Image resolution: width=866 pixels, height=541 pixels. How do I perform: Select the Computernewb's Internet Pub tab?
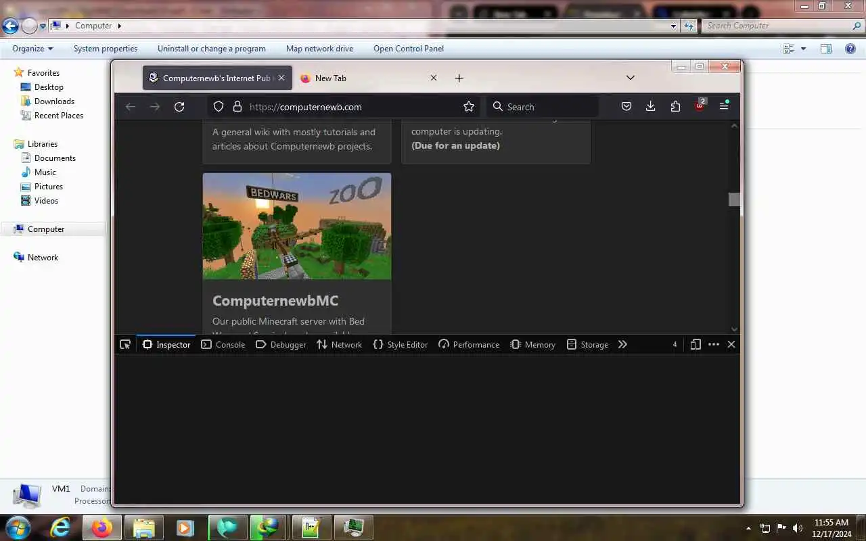click(217, 78)
